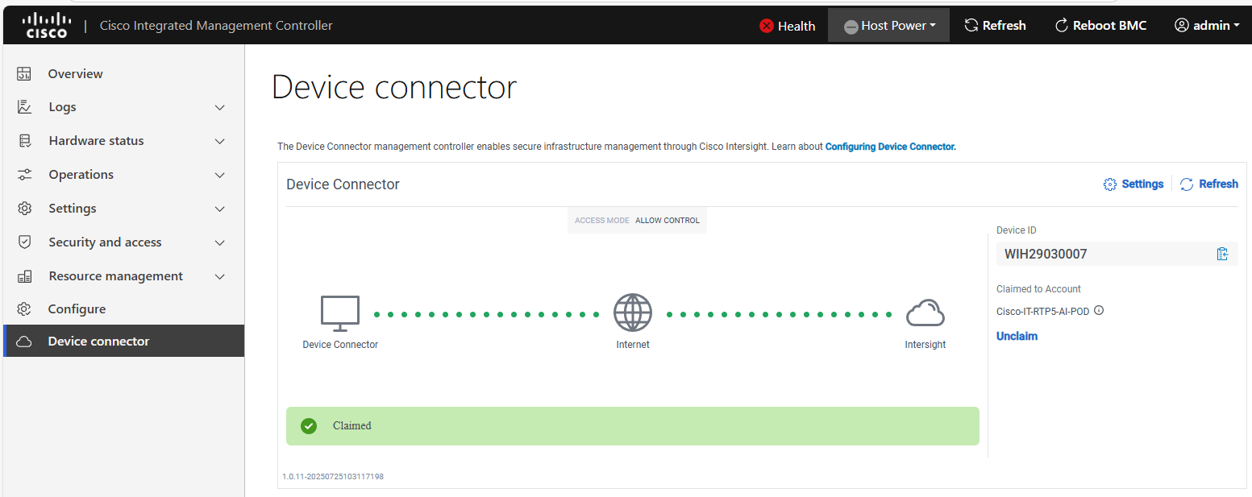Click the red Health status icon
The image size is (1252, 497).
(x=766, y=25)
